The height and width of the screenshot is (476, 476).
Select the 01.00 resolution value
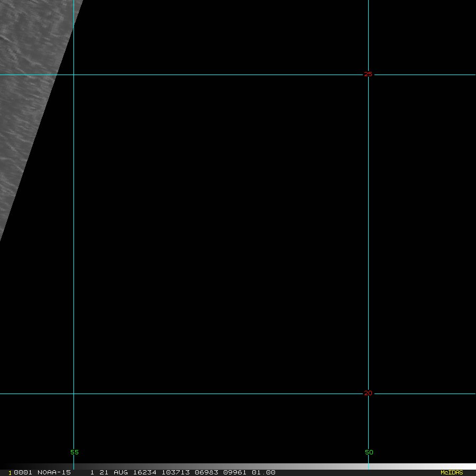tap(263, 472)
